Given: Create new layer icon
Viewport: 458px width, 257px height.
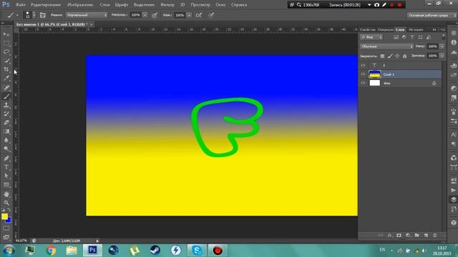Looking at the screenshot, I should pyautogui.click(x=426, y=235).
